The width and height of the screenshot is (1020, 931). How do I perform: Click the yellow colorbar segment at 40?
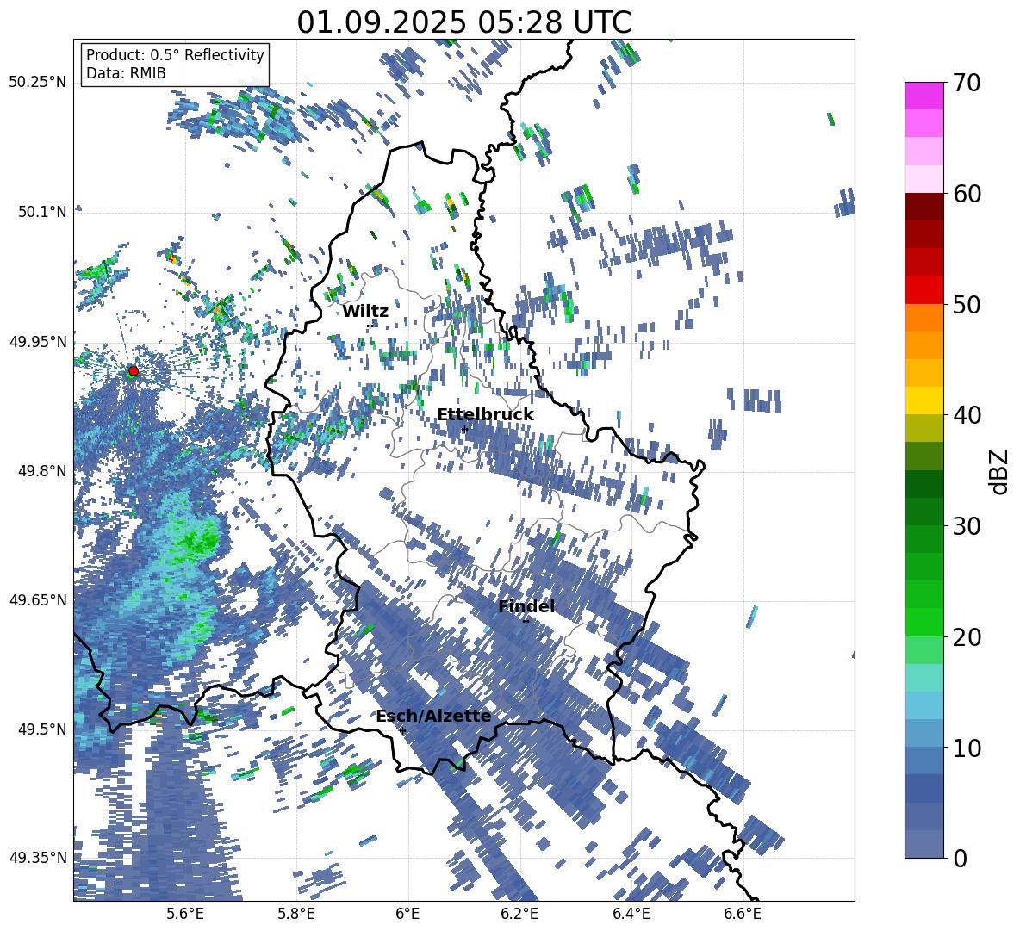(x=924, y=400)
